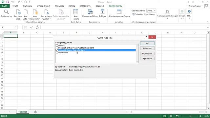Click the zoom in plus button
Screen dimensions: 210x118
click(200, 116)
